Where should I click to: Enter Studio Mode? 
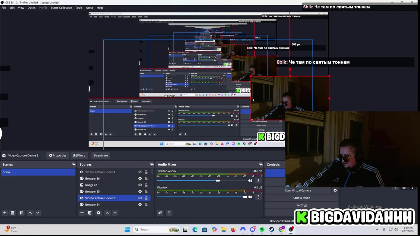[302, 198]
